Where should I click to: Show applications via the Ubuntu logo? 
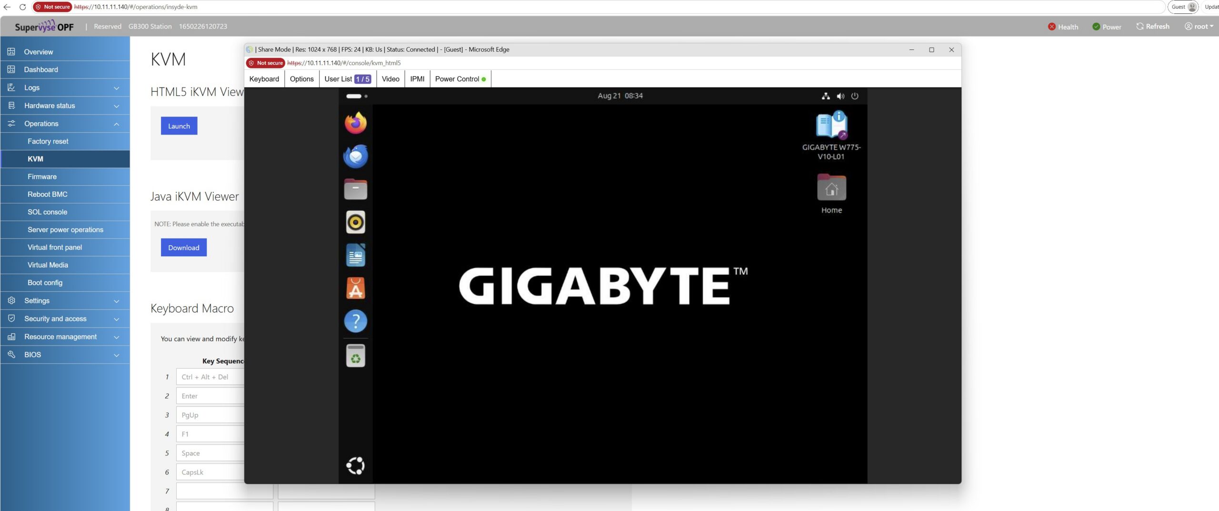(356, 466)
